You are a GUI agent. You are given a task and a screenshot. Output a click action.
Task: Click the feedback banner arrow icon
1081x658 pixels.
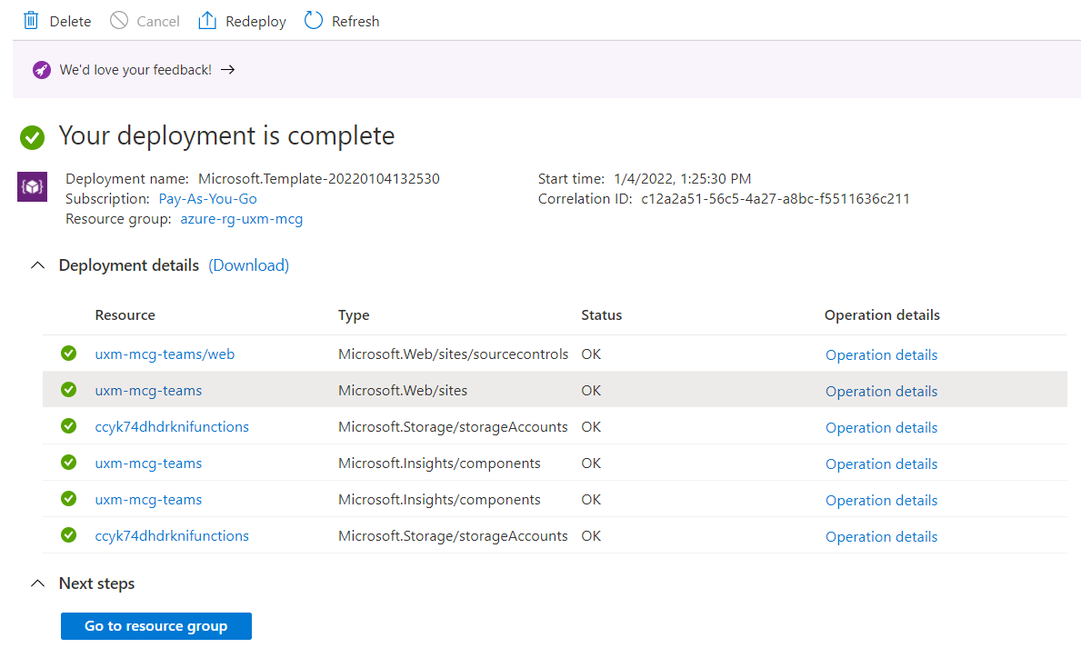[227, 69]
